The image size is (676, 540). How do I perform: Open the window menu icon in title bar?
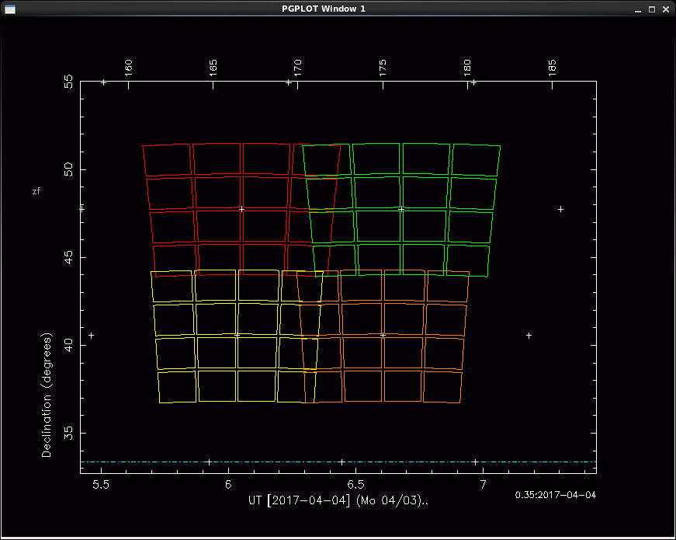[x=10, y=9]
